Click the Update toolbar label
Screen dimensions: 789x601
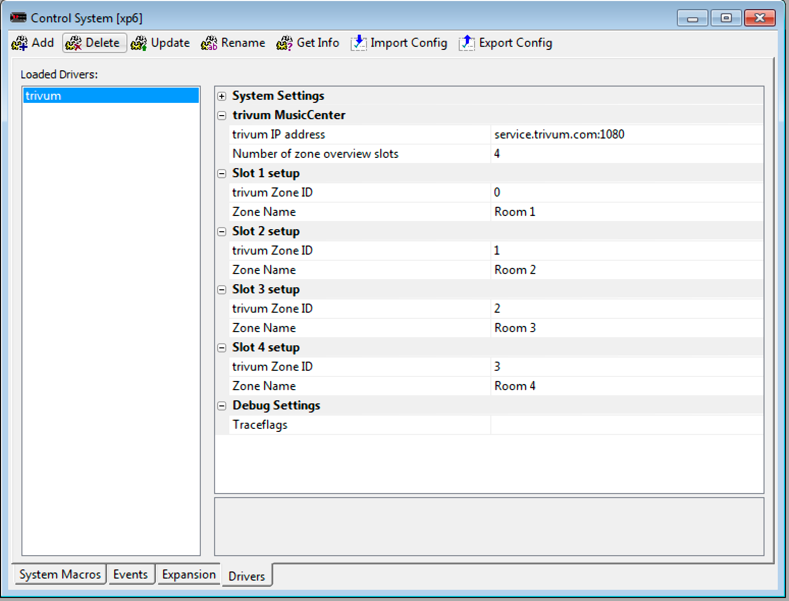click(x=170, y=43)
